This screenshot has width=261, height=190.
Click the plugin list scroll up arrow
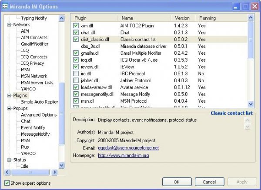point(251,17)
